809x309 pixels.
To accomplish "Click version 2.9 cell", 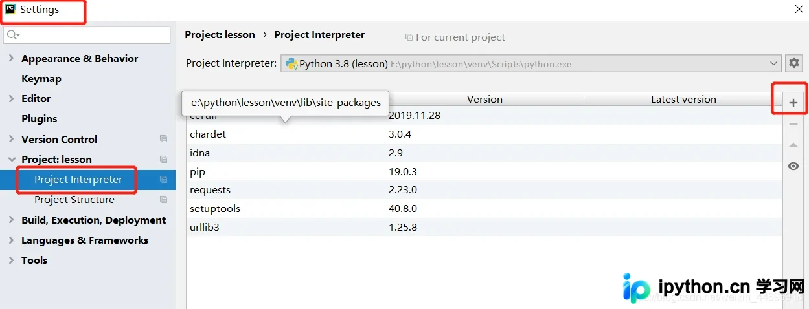I will click(396, 153).
